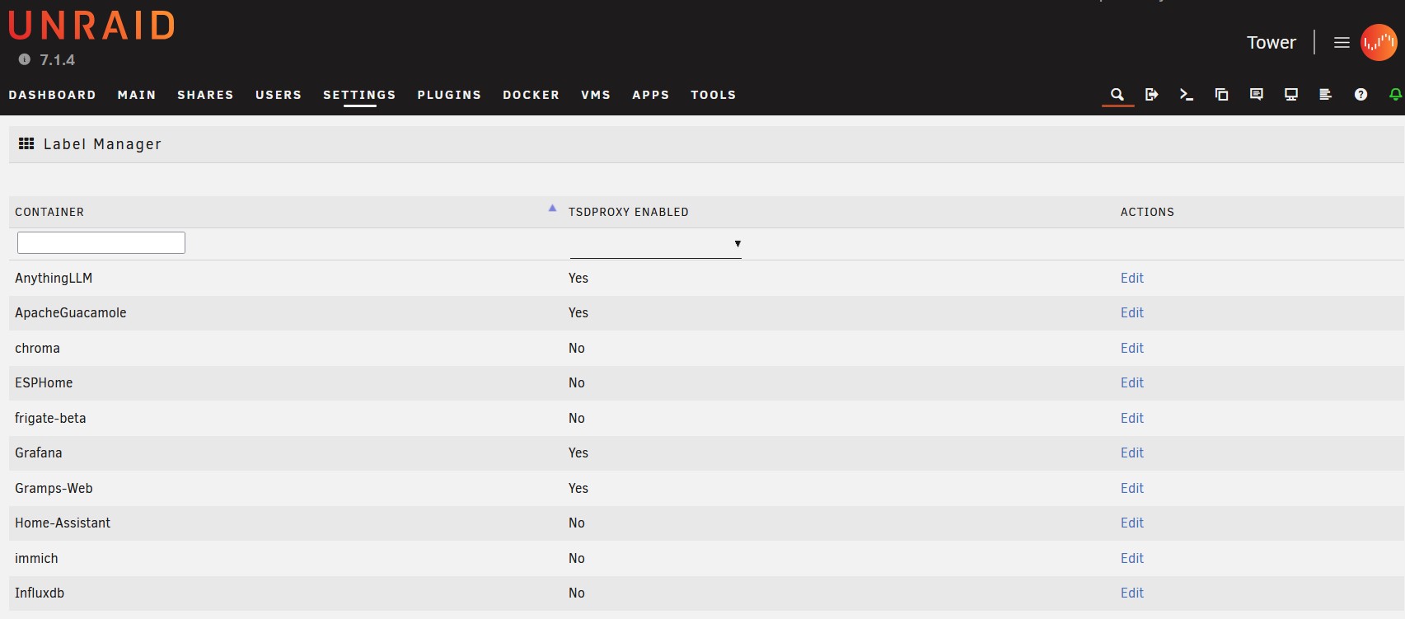This screenshot has width=1405, height=619.
Task: Click the Home-Assistant container name
Action: pyautogui.click(x=63, y=523)
